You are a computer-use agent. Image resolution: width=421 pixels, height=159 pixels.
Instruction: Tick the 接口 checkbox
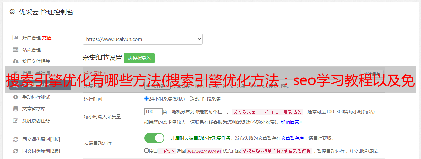point(146,151)
